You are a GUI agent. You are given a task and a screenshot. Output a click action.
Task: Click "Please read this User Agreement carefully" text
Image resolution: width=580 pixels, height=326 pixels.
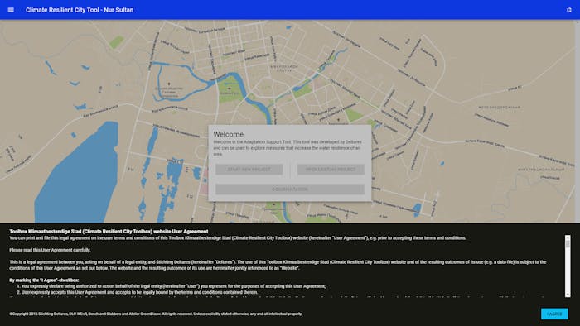point(50,250)
